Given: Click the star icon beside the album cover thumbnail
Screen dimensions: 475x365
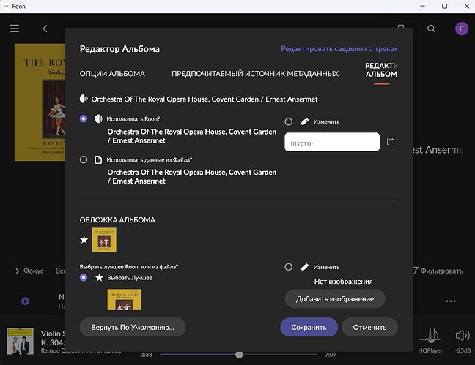Looking at the screenshot, I should point(84,240).
